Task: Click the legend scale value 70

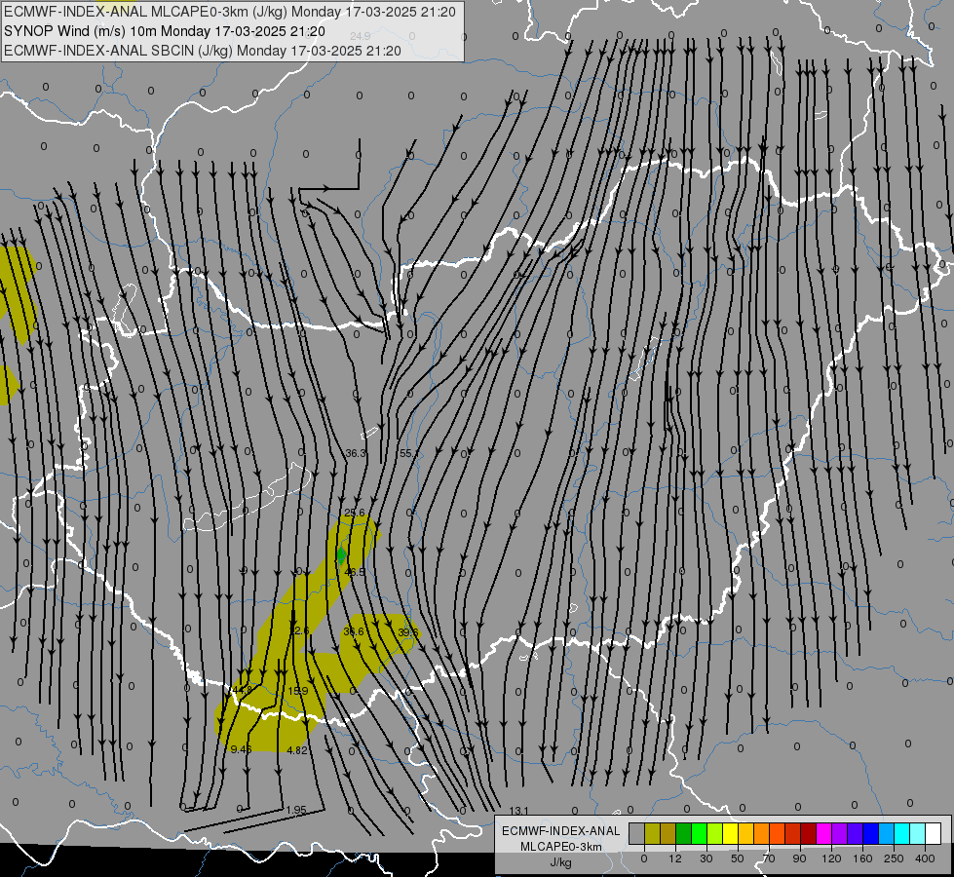Action: [x=769, y=858]
